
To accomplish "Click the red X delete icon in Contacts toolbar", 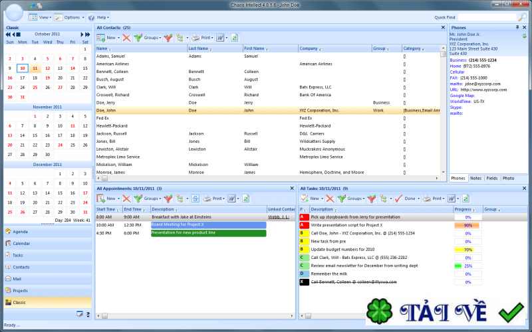I will [126, 38].
